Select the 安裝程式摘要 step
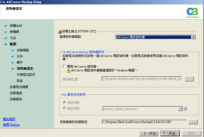This screenshot has height=137, width=204. tap(19, 87)
